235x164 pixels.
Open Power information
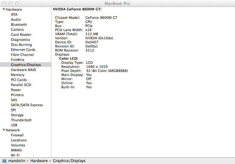16,90
